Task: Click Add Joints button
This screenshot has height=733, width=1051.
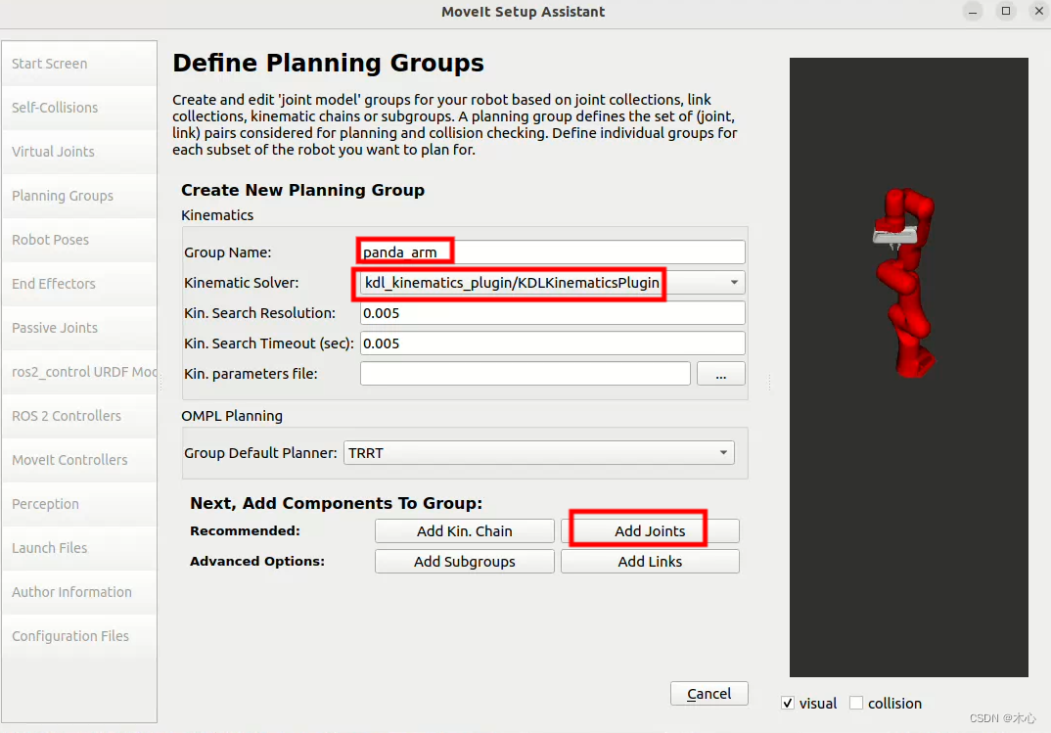Action: click(x=650, y=530)
